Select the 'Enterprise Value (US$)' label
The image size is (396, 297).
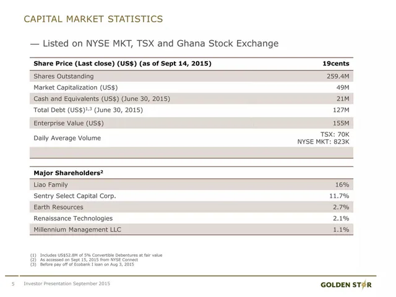[x=69, y=123]
